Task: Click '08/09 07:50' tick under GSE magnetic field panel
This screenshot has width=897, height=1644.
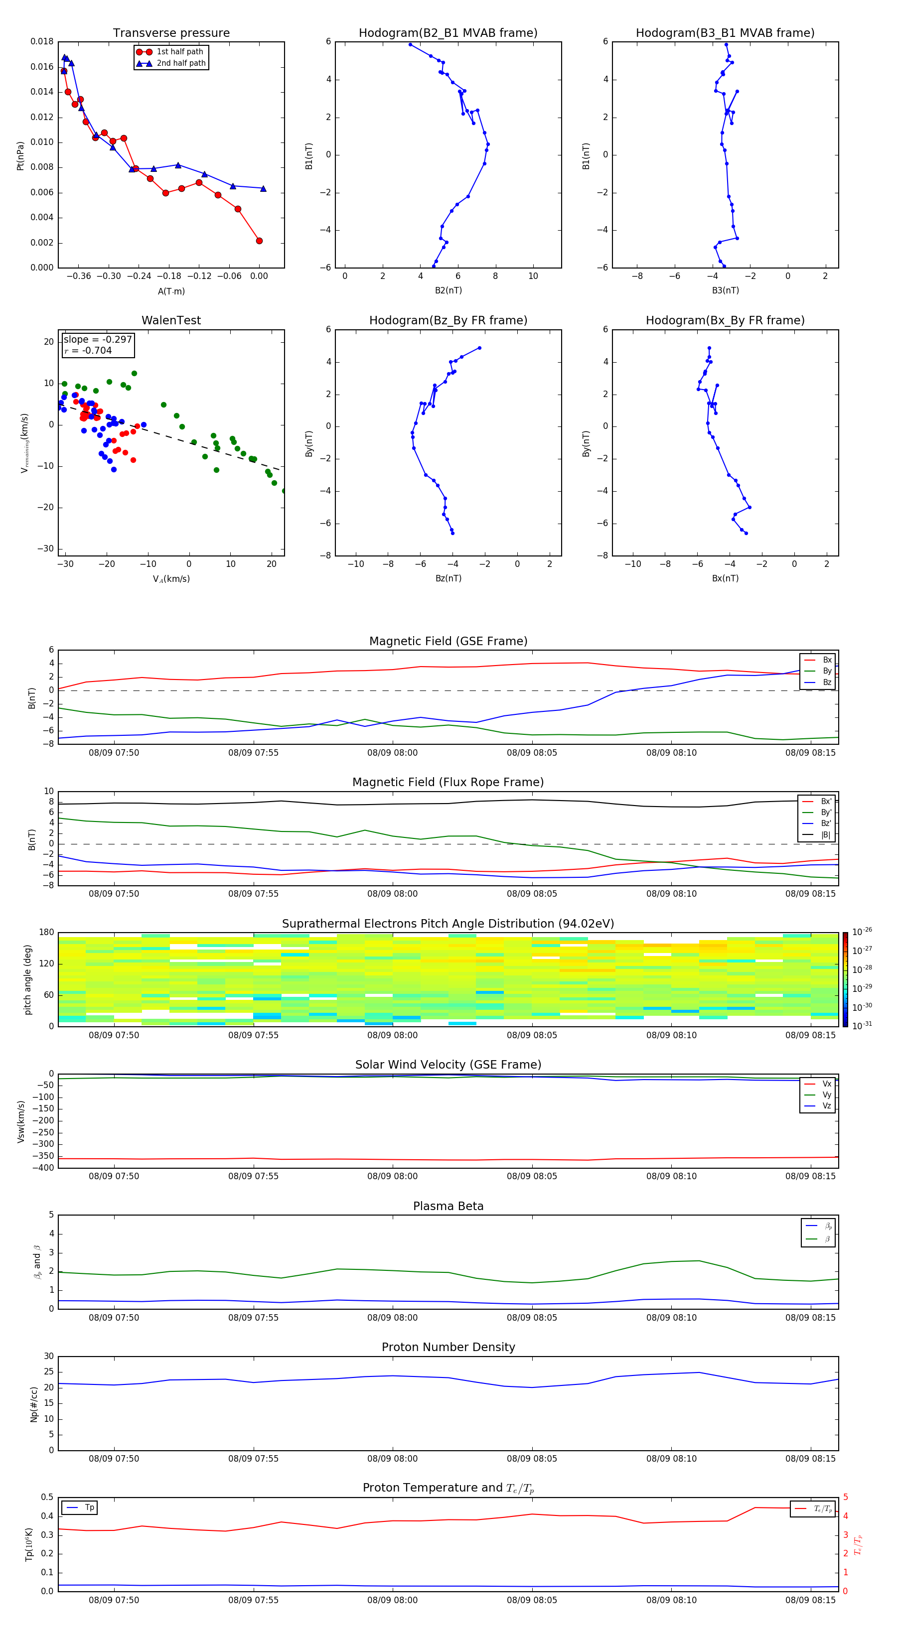Action: click(x=114, y=752)
